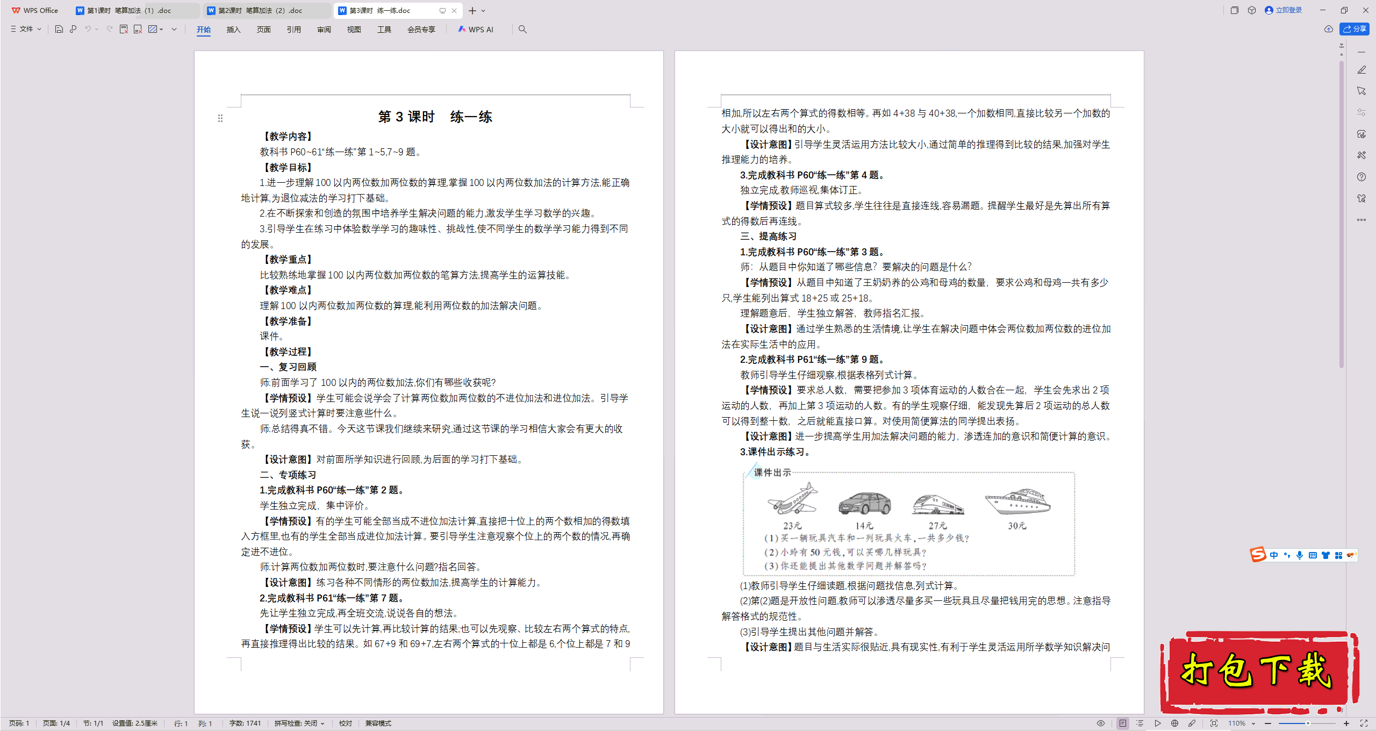Open the 视图 ribbon tab
Screen dimensions: 1376x731
pos(354,30)
